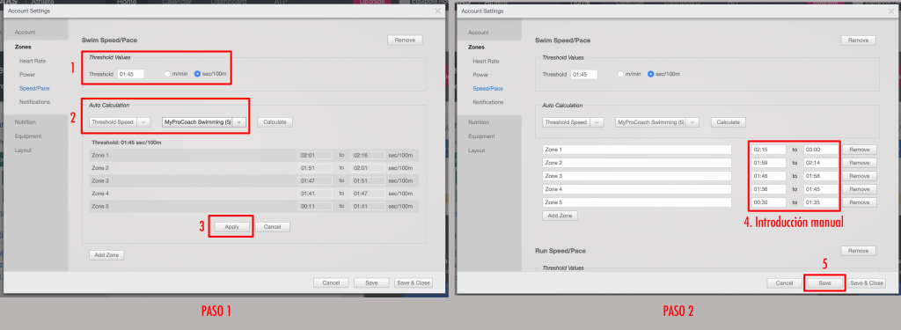Select Speed/Pace in PASO 1 sidebar
This screenshot has width=901, height=330.
34,89
